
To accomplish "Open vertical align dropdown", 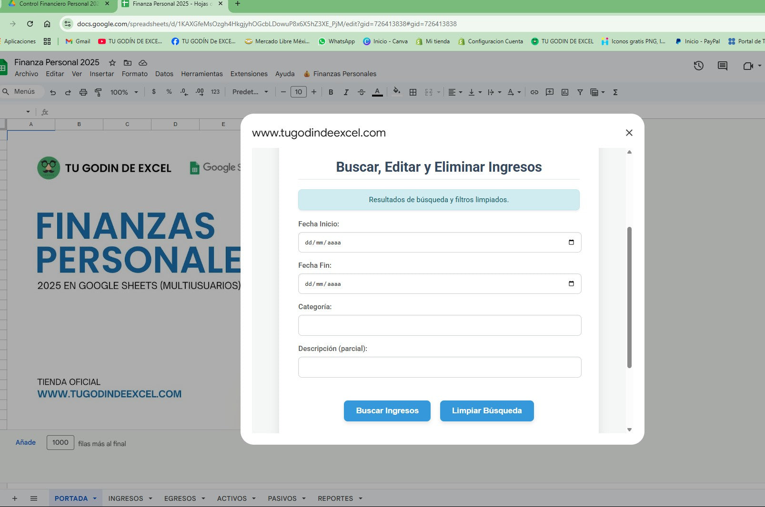I will pos(475,92).
